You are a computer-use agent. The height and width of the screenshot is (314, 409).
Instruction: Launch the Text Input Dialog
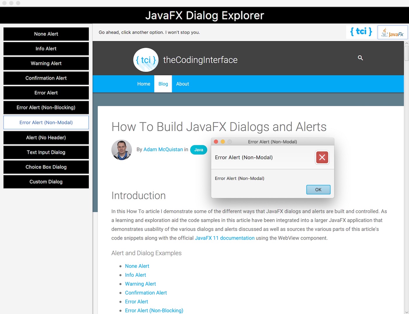click(46, 152)
